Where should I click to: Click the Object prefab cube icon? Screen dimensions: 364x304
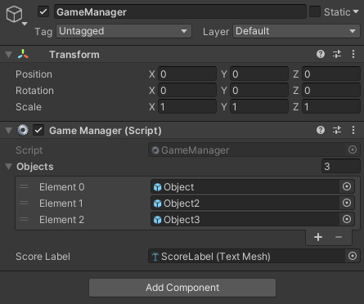(157, 187)
